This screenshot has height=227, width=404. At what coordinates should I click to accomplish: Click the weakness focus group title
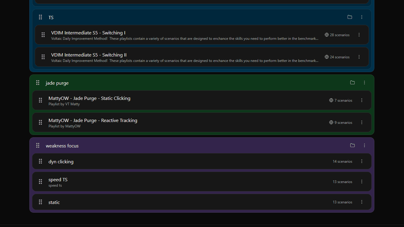62,146
